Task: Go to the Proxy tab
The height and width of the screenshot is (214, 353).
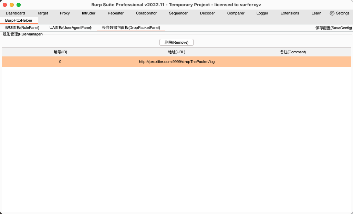Action: (x=65, y=13)
